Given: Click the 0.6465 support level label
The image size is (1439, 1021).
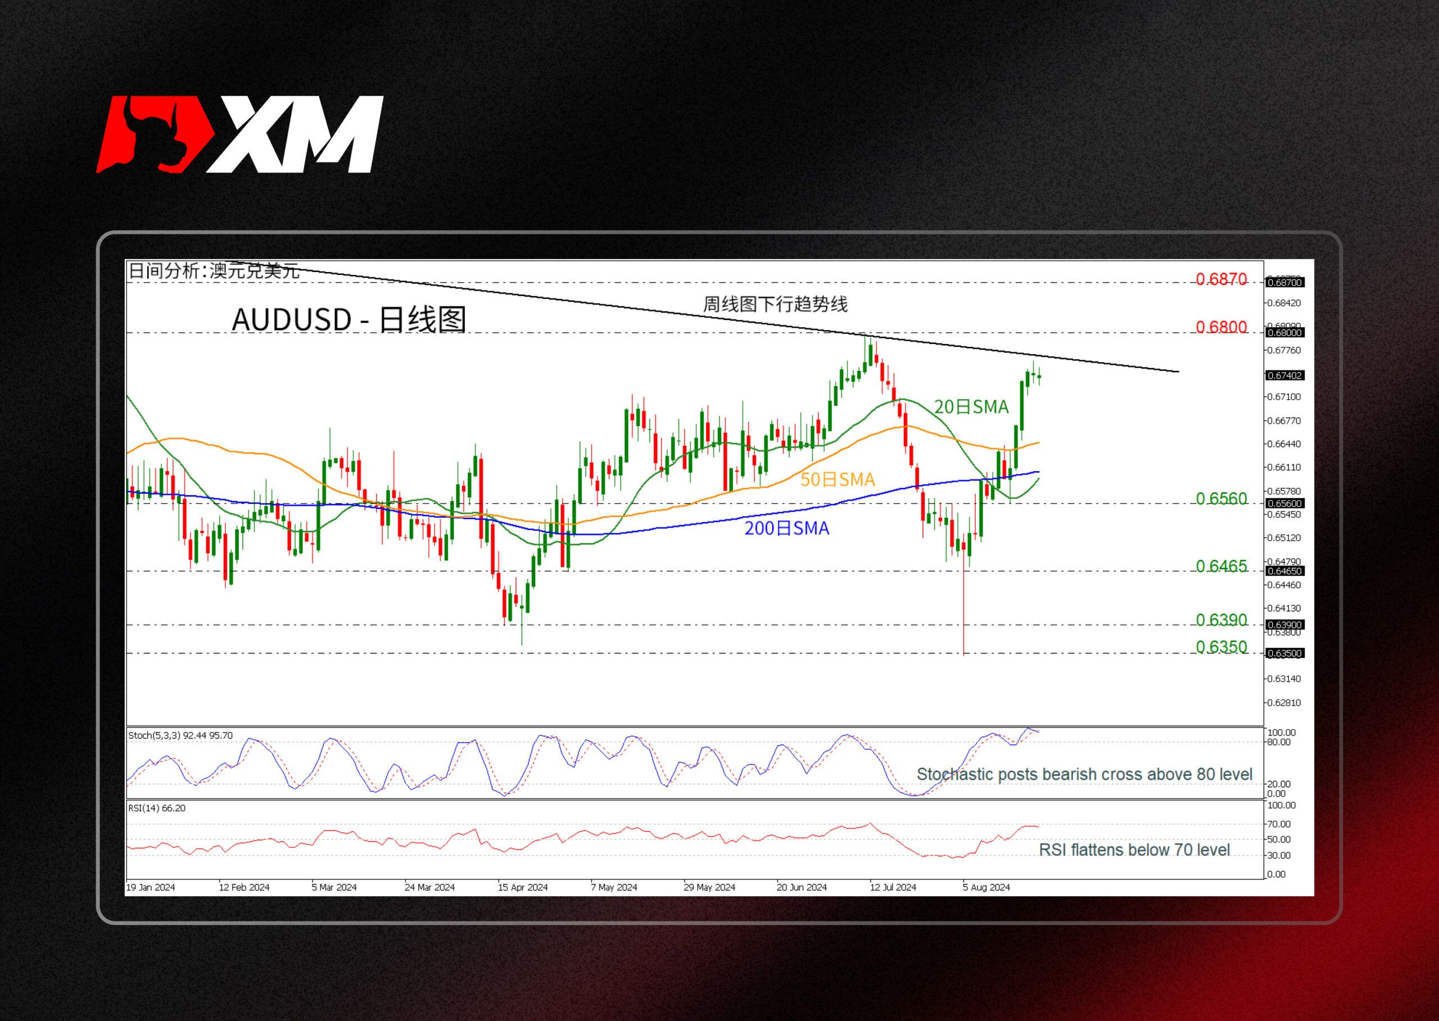Looking at the screenshot, I should coord(1220,566).
